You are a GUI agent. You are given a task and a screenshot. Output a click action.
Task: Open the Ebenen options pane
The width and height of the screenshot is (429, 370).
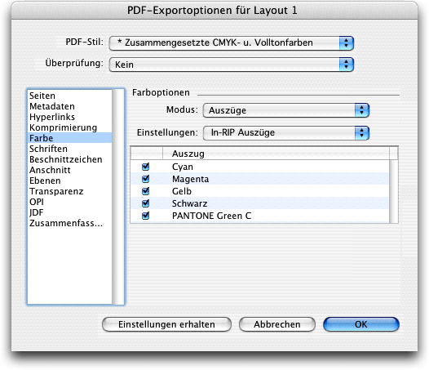[x=70, y=181]
